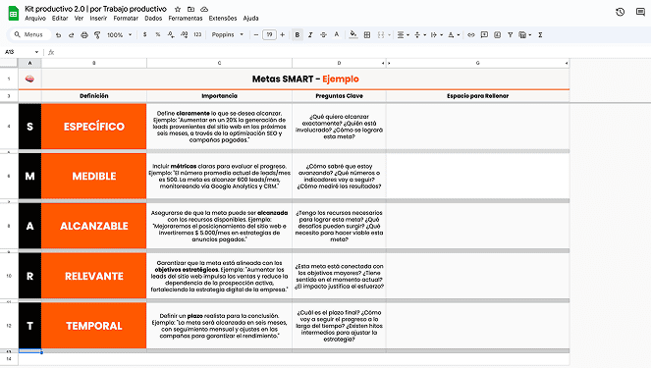Decrease font size with minus button
This screenshot has height=368, width=651.
click(x=256, y=35)
